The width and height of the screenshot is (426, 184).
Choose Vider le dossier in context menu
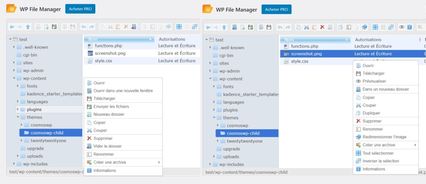[123, 146]
